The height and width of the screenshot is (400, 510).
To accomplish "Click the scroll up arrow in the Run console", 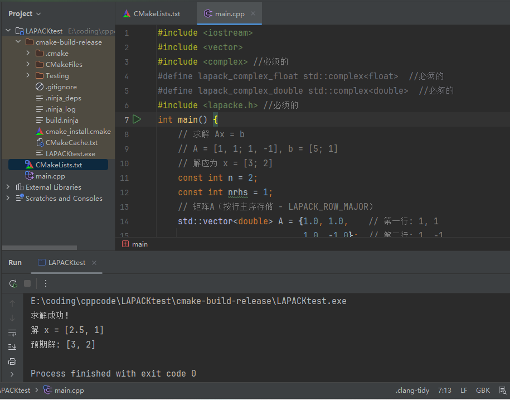I will pyautogui.click(x=12, y=303).
